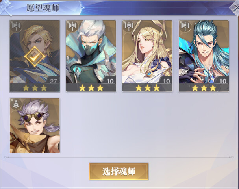239x189 pixels.
Task: Click the three-star rating on blonde woman card
Action: click(x=148, y=88)
